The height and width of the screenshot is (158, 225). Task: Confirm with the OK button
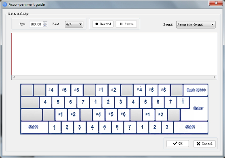[x=178, y=143]
